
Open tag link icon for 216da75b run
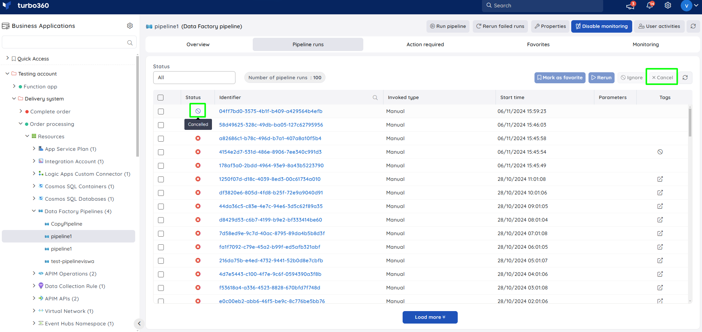click(x=660, y=260)
